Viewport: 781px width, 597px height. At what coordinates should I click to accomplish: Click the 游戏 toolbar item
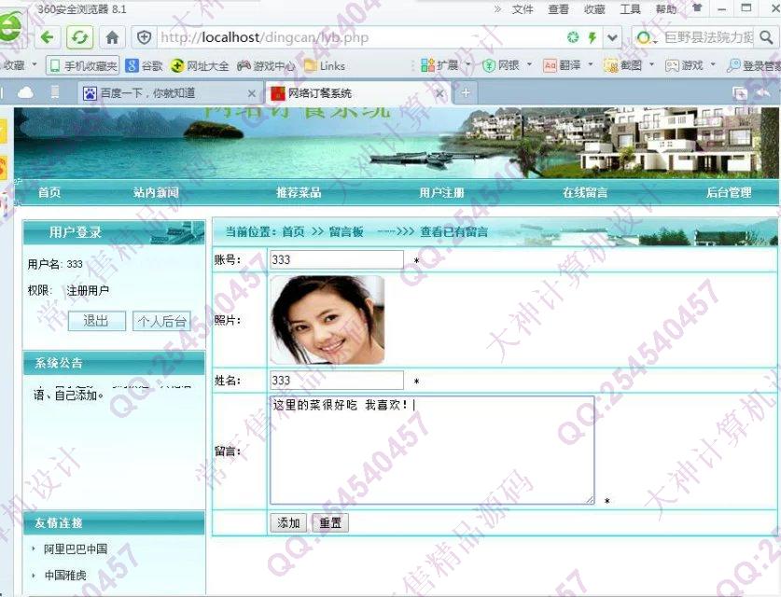click(x=684, y=65)
